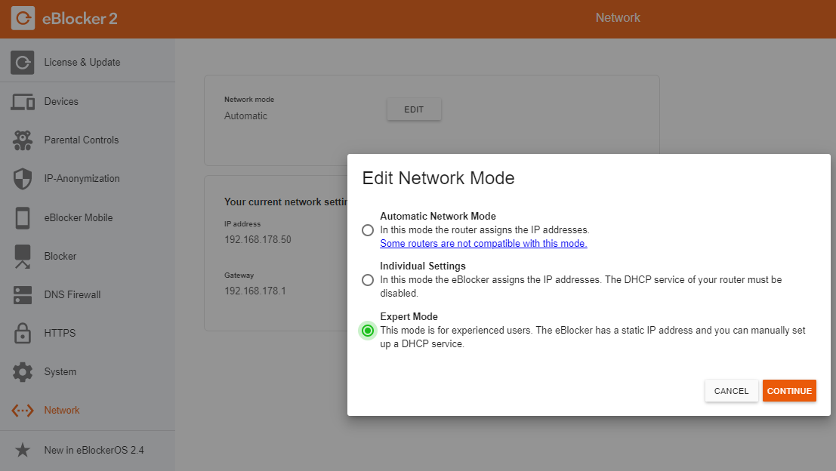Click the Individual Settings label text
The image size is (836, 471).
423,266
